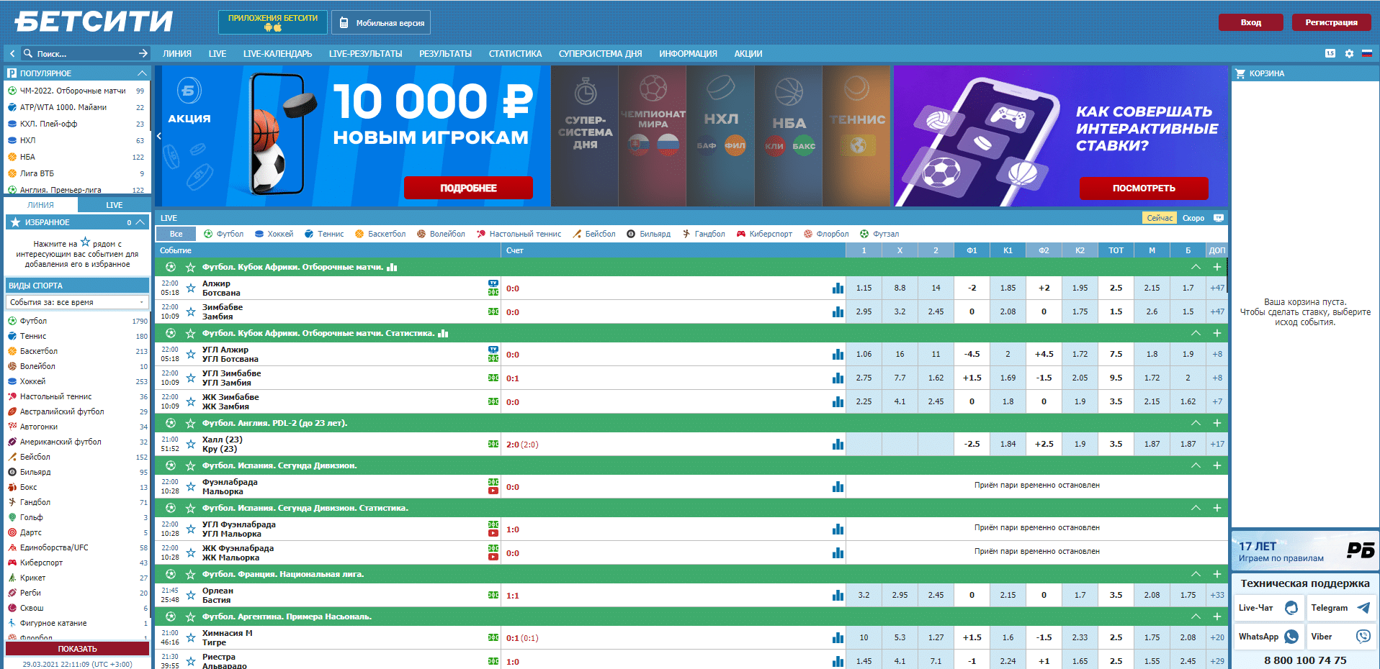1380x669 pixels.
Task: Toggle Сейчас live filter
Action: click(1160, 218)
